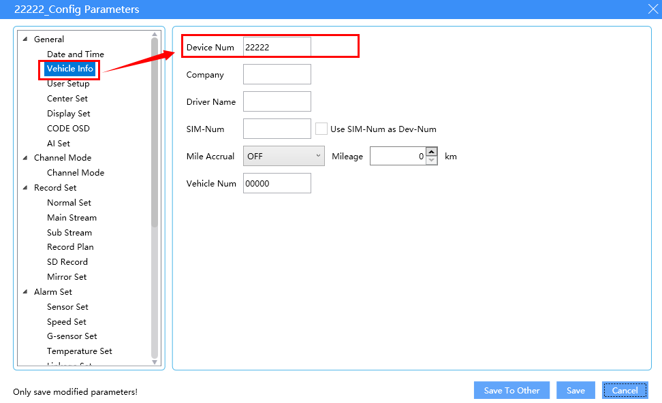Open Temperature Set settings
Viewport: 662px width, 403px height.
click(x=80, y=351)
